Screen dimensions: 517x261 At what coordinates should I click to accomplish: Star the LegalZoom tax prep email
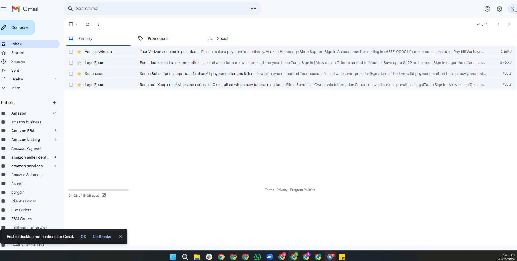pos(79,63)
